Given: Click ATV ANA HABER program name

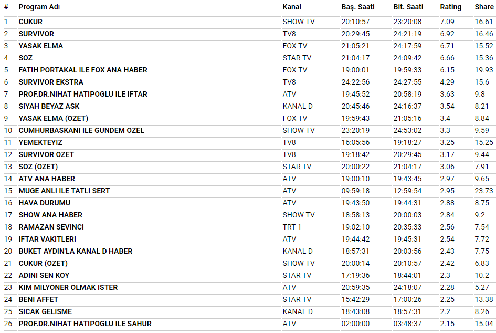Looking at the screenshot, I should 47,179.
